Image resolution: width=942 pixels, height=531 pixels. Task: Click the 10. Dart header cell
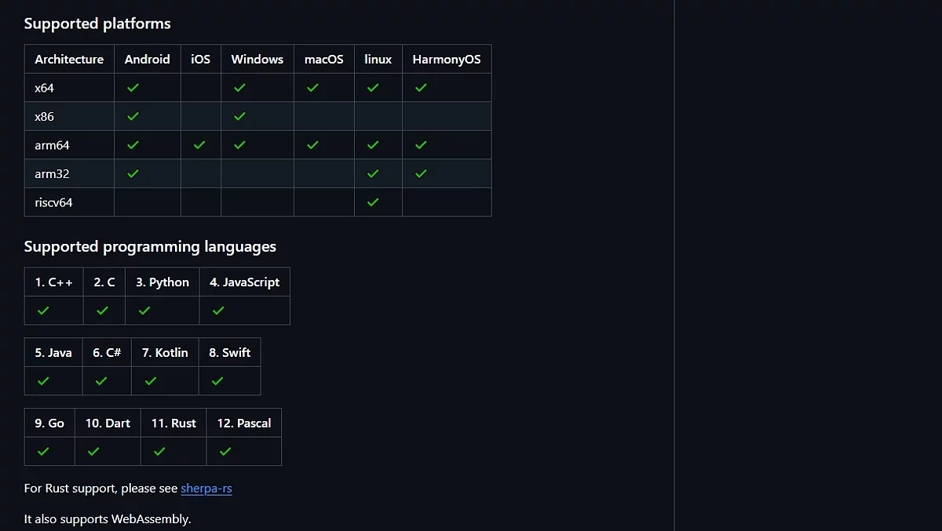click(x=108, y=424)
